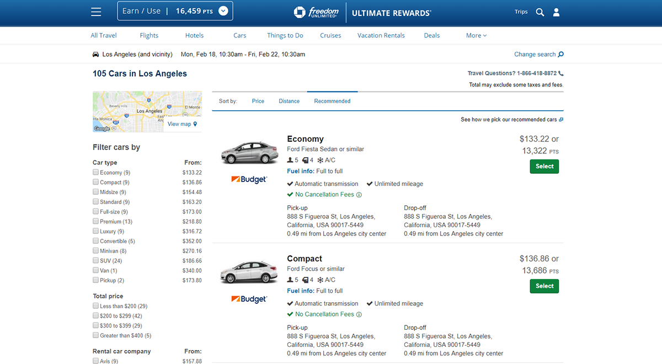Go to the Flights navigation item
This screenshot has height=364, width=662.
(149, 35)
